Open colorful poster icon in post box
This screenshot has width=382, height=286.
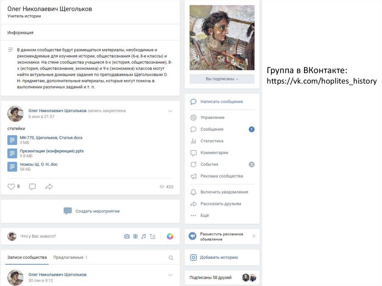click(x=170, y=236)
